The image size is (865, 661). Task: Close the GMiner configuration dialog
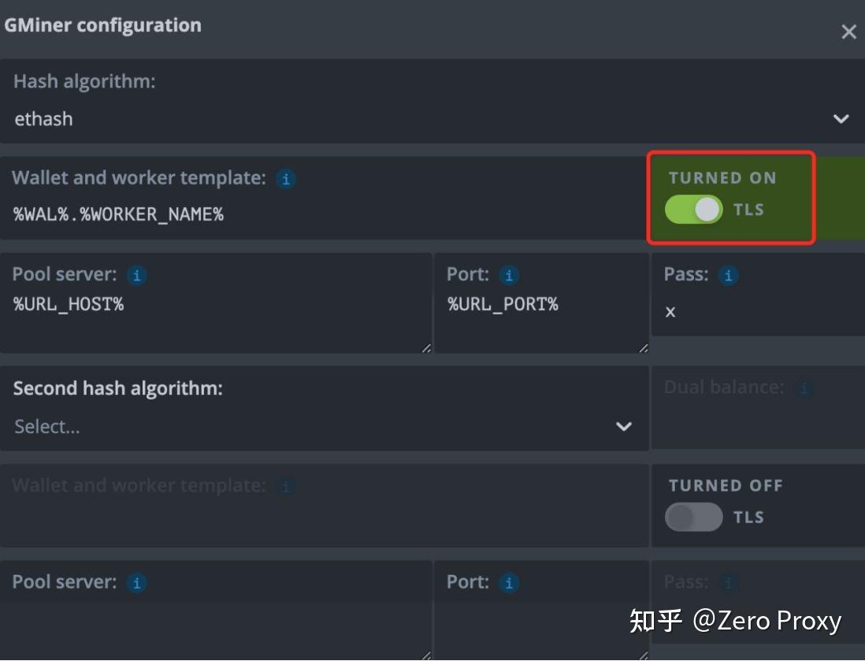pyautogui.click(x=848, y=32)
